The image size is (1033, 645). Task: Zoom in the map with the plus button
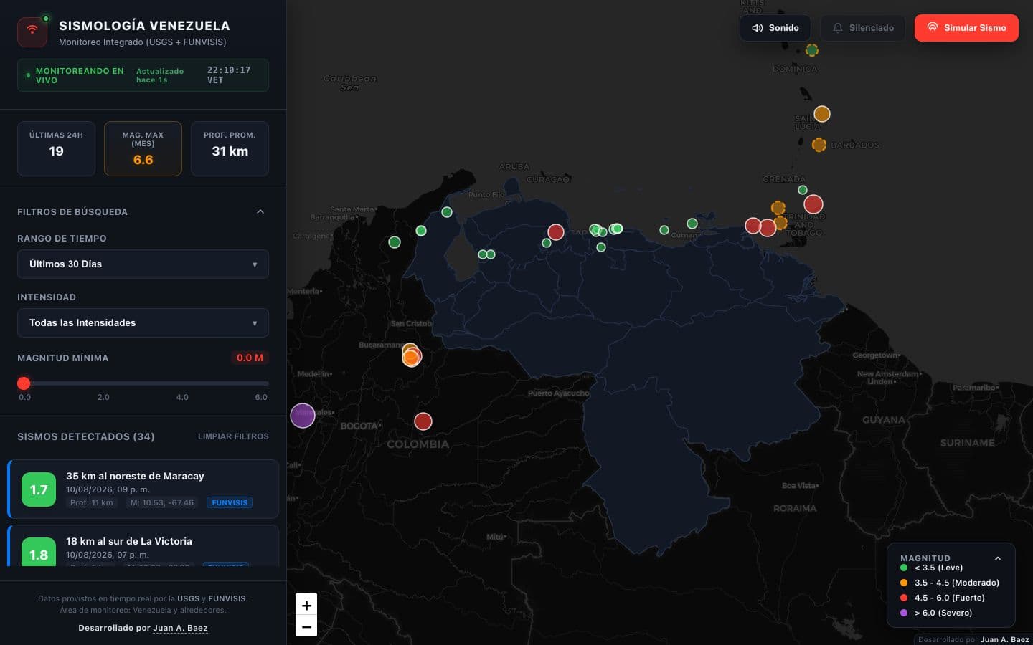point(306,605)
